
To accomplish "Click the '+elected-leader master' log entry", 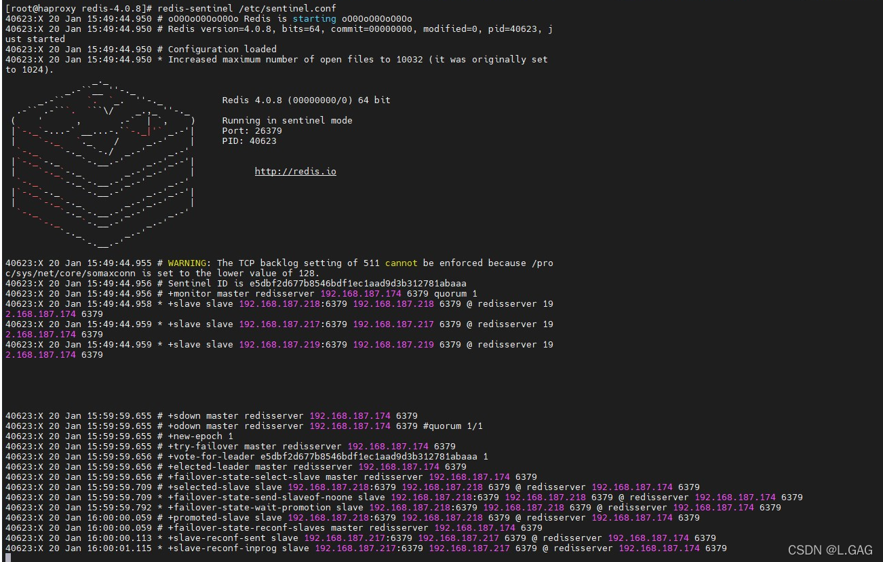I will (x=235, y=466).
